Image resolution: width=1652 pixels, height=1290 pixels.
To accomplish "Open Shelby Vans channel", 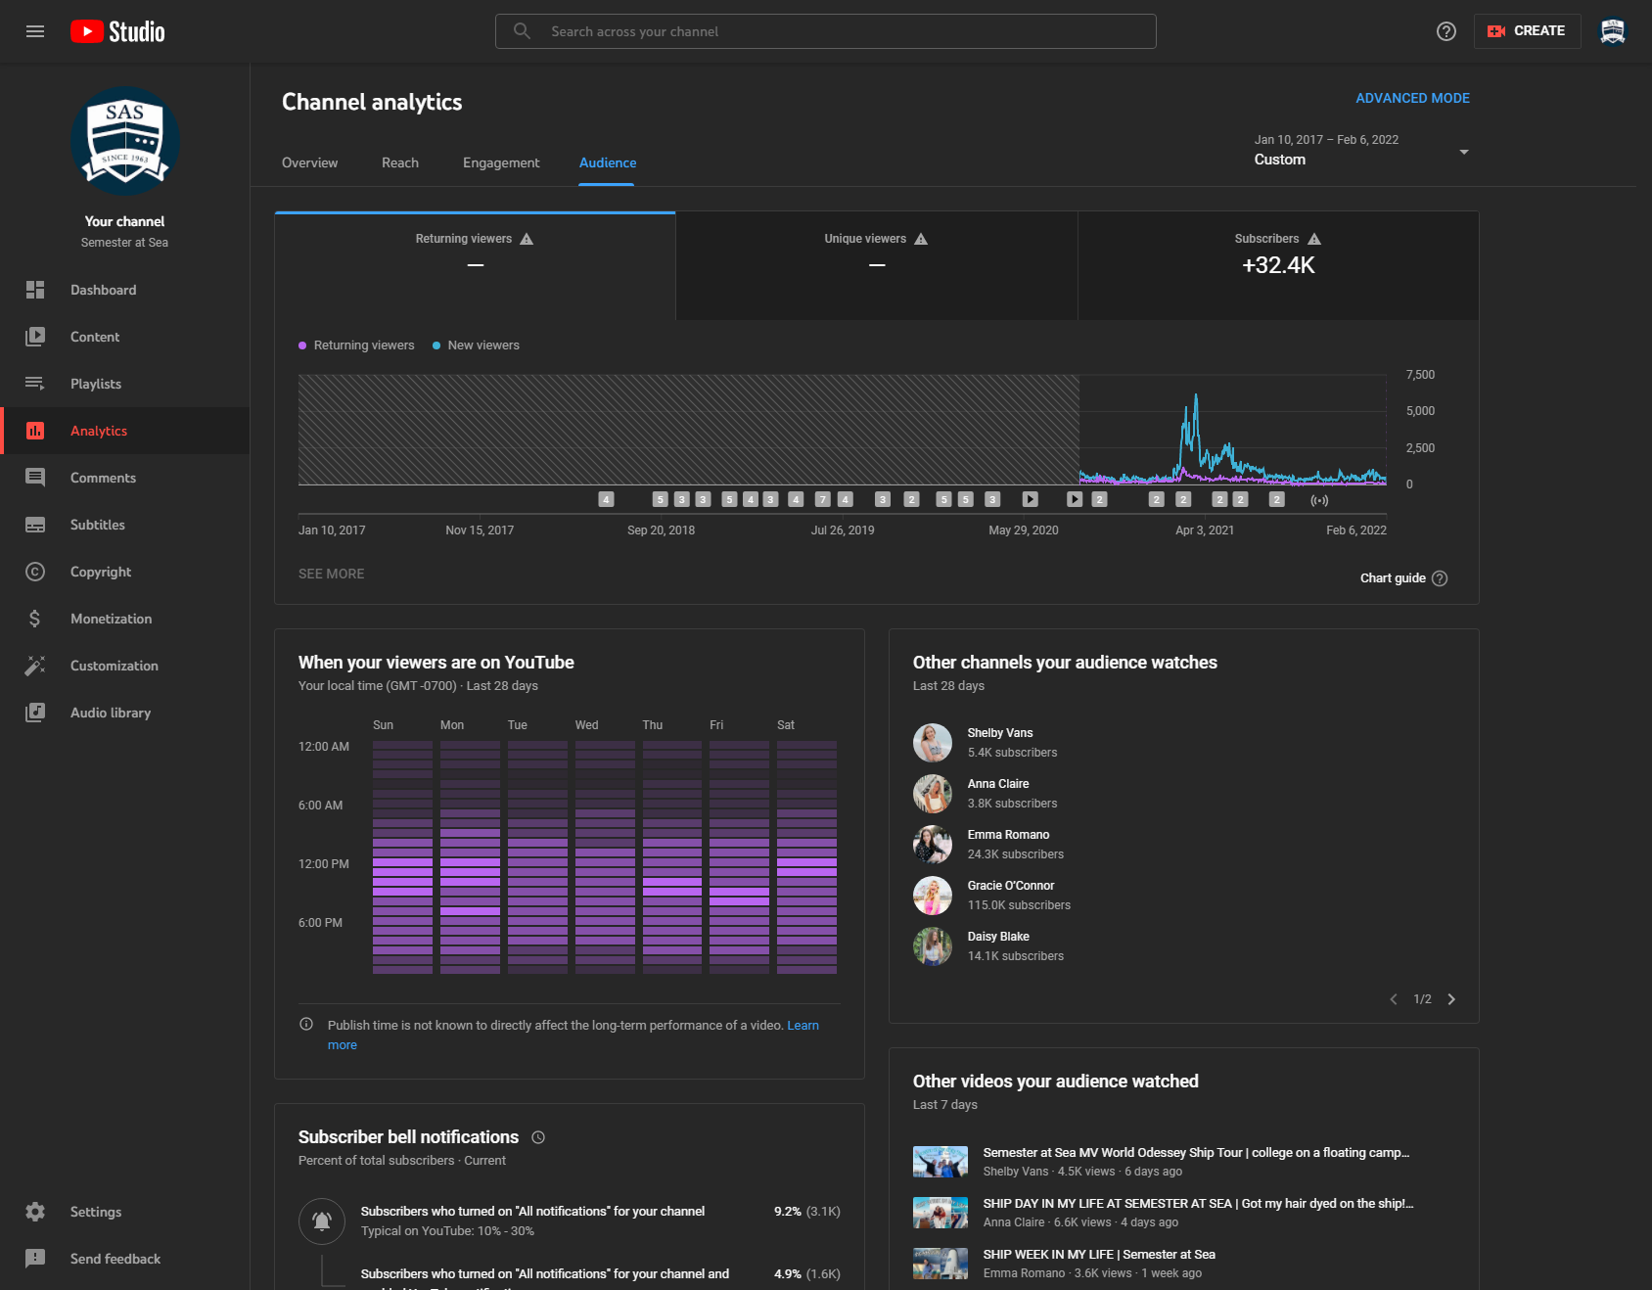I will click(x=999, y=733).
